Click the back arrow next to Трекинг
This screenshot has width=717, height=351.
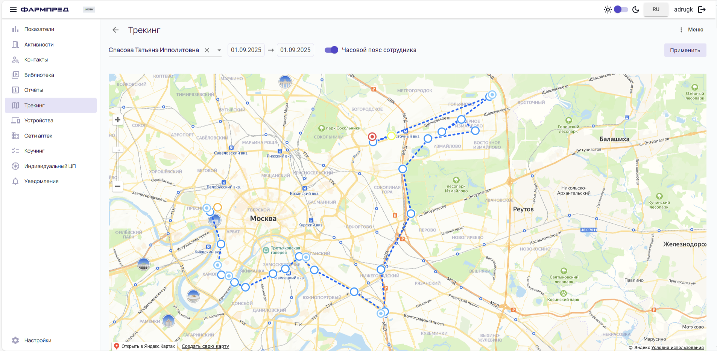click(x=115, y=30)
